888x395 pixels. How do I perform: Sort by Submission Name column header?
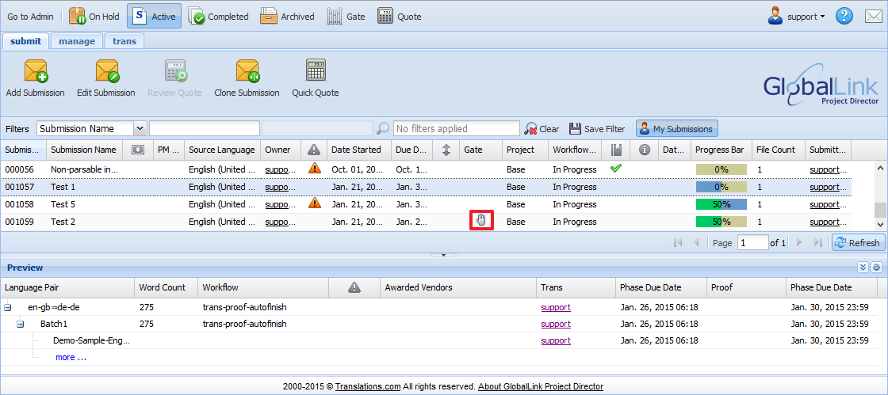point(84,150)
